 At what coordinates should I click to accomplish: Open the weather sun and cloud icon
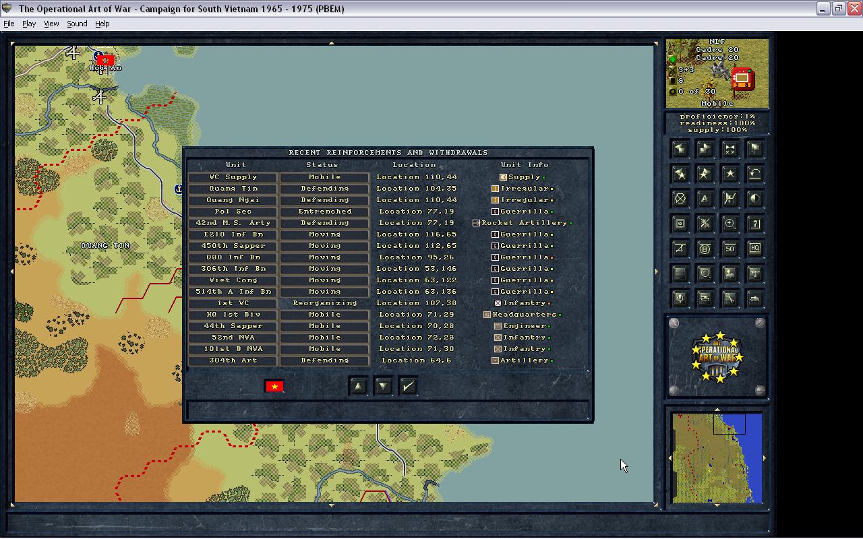coord(730,274)
